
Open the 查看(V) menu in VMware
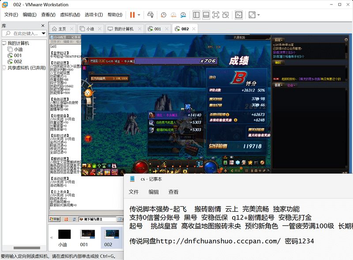(48, 15)
